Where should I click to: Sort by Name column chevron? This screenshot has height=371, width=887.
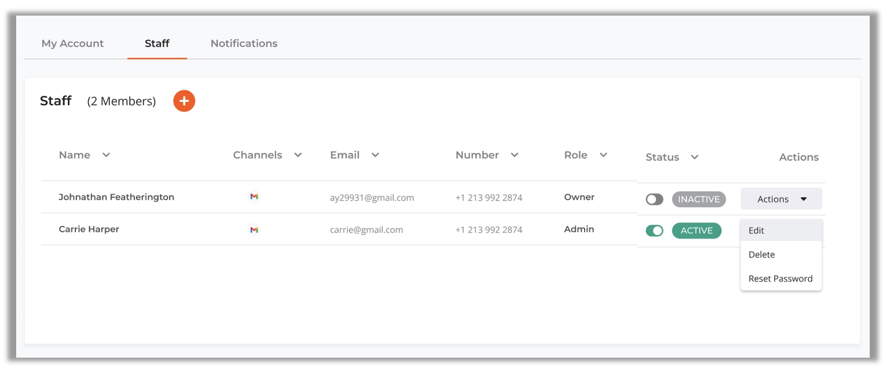[x=106, y=155]
